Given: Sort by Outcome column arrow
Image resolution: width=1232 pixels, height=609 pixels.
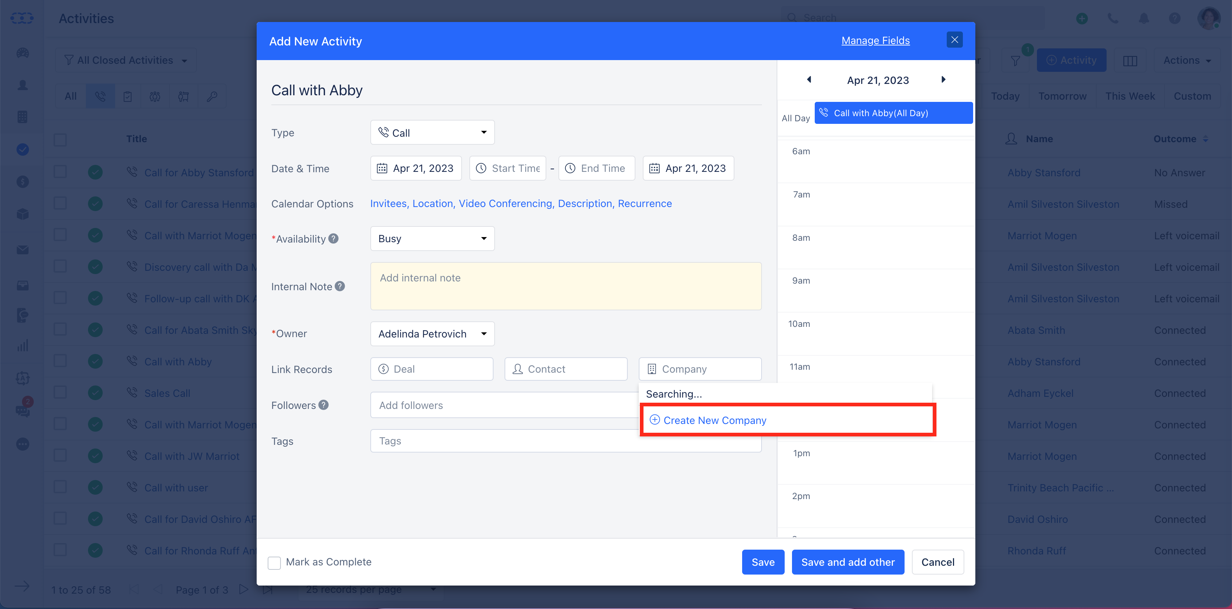Looking at the screenshot, I should pos(1205,139).
